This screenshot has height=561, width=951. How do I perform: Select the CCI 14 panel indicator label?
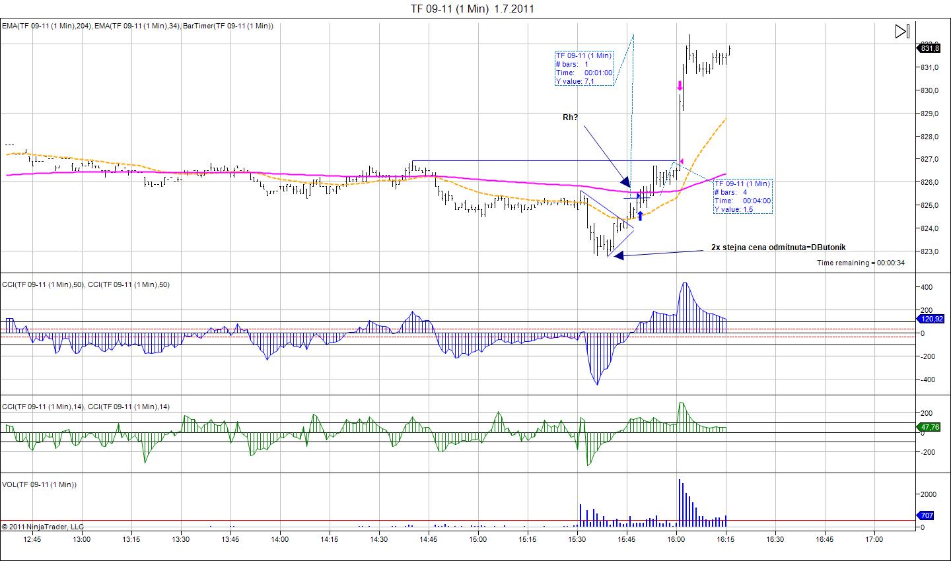(86, 407)
